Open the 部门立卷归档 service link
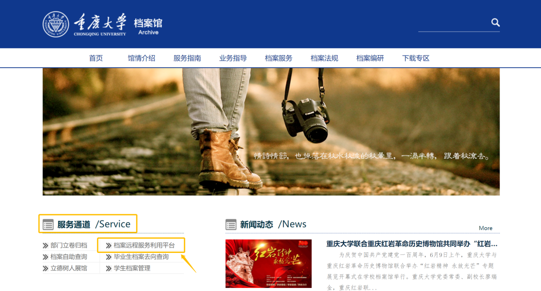Screen dimensions: 541x291 [69, 245]
